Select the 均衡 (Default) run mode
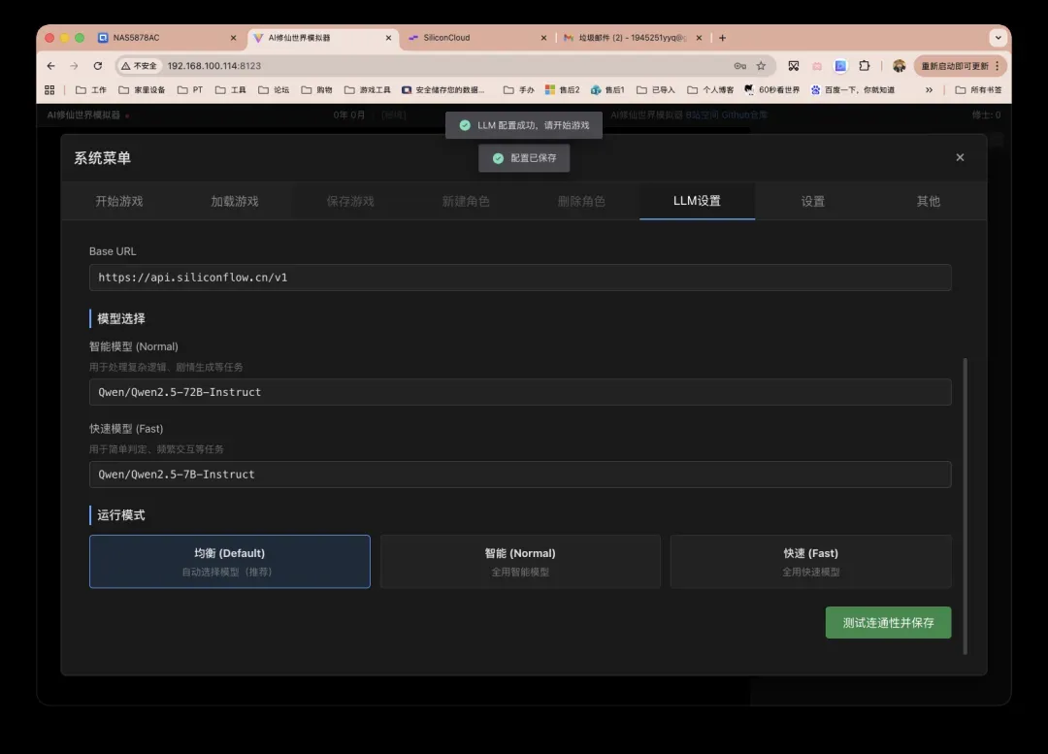This screenshot has width=1048, height=754. [x=229, y=561]
